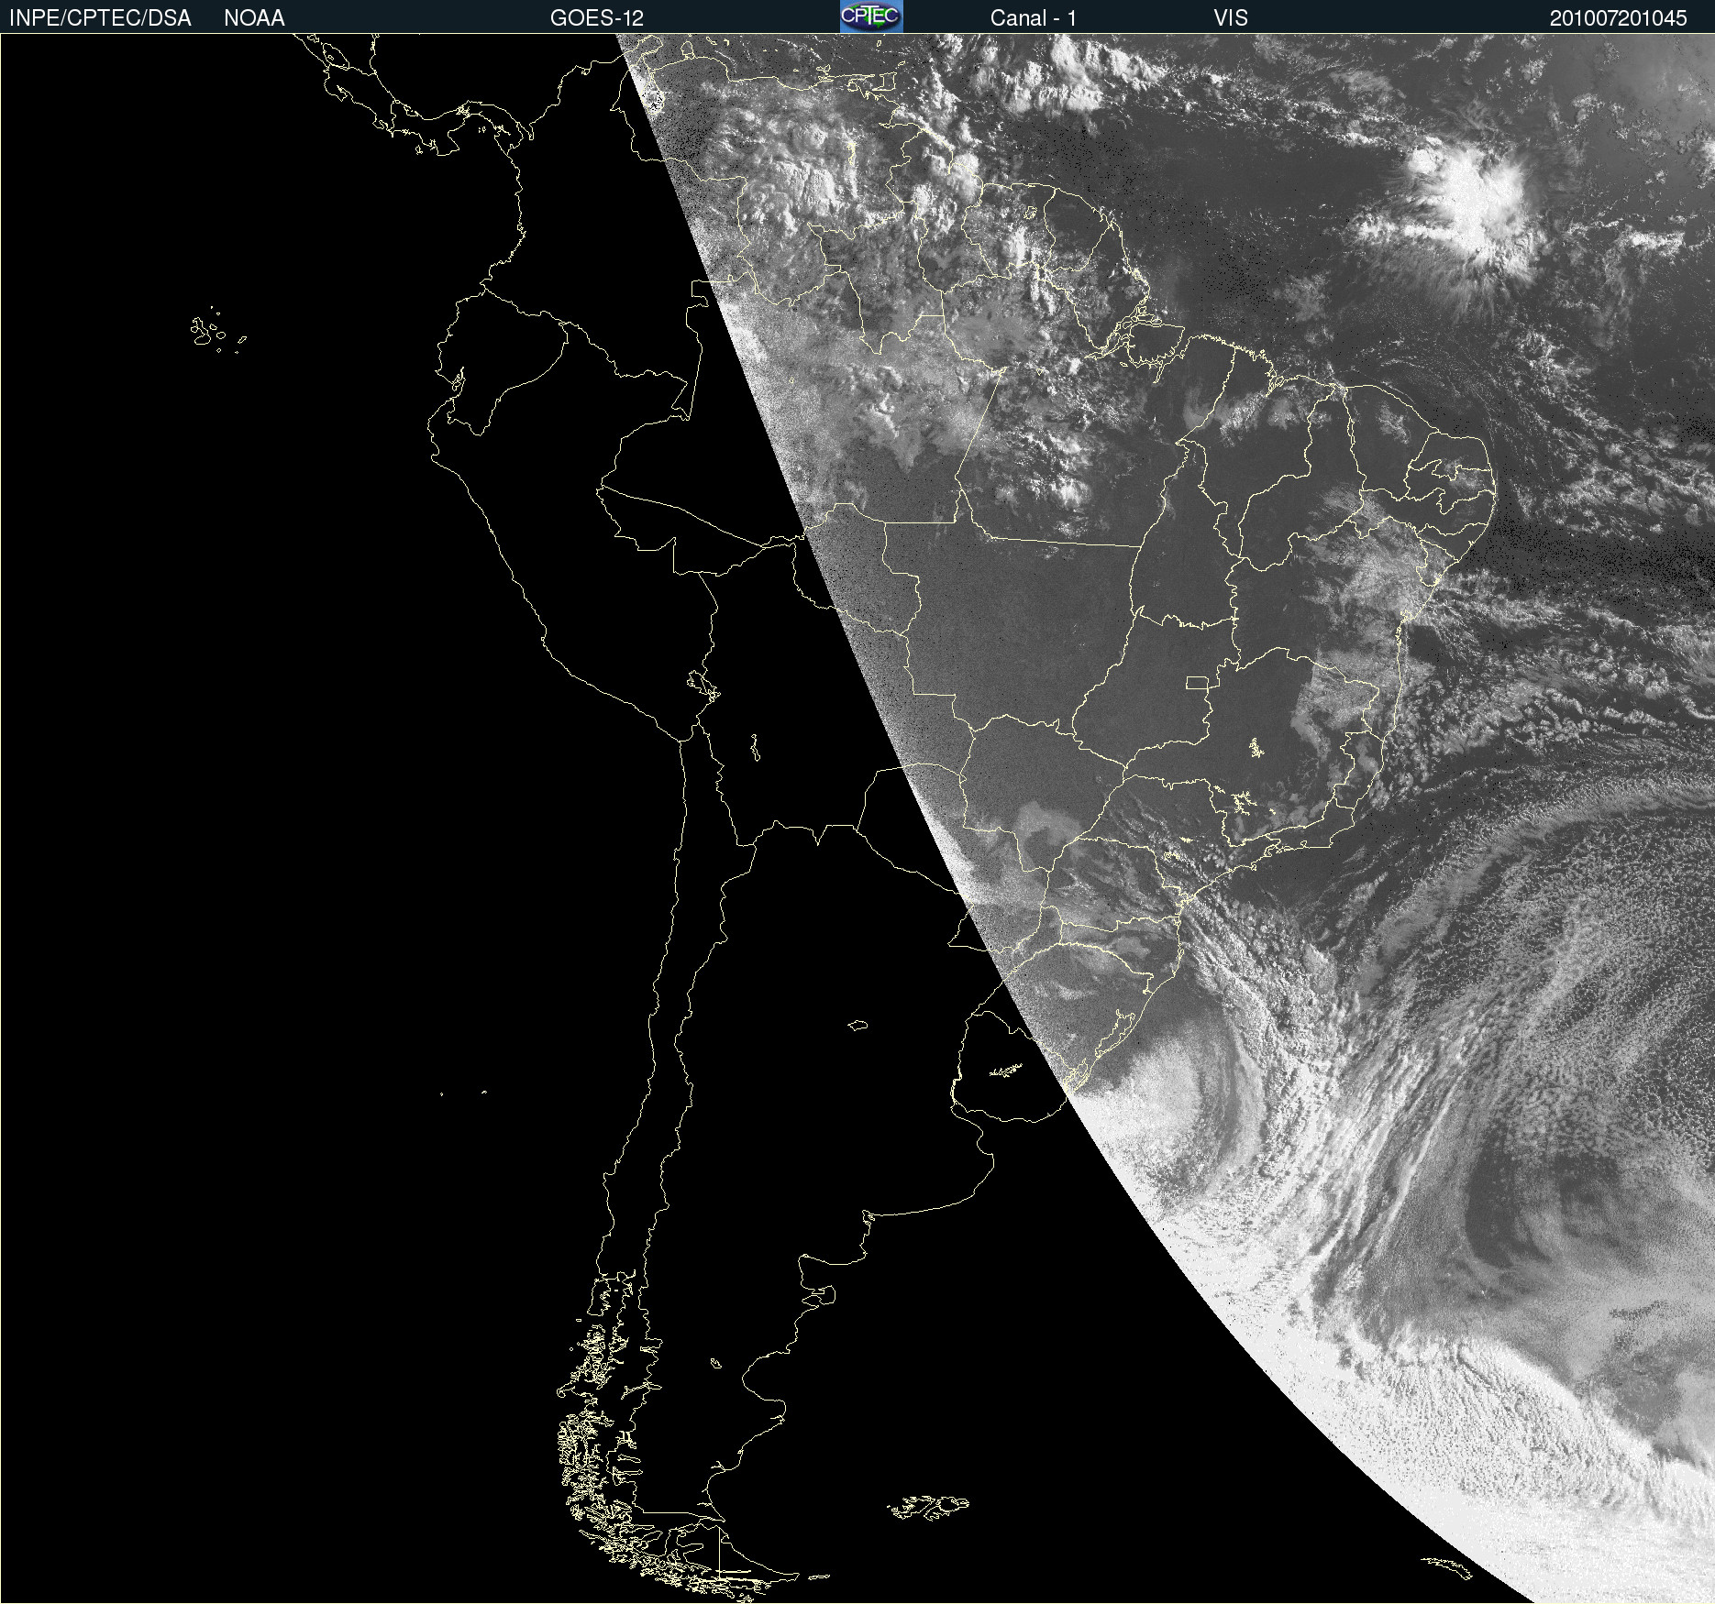Click the 201007201045 timestamp
Image resolution: width=1715 pixels, height=1604 pixels.
tap(1619, 18)
